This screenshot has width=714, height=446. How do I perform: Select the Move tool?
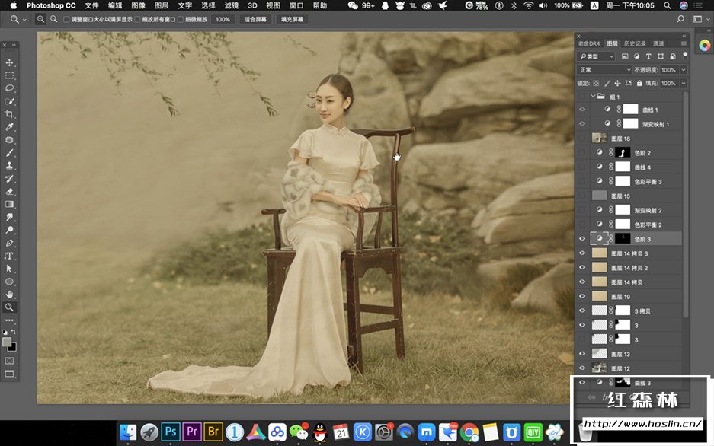pyautogui.click(x=10, y=62)
